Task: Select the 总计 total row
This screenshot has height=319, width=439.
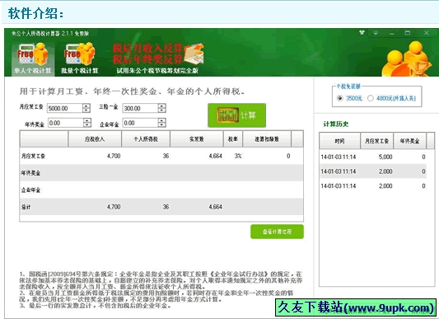Action: (x=161, y=207)
